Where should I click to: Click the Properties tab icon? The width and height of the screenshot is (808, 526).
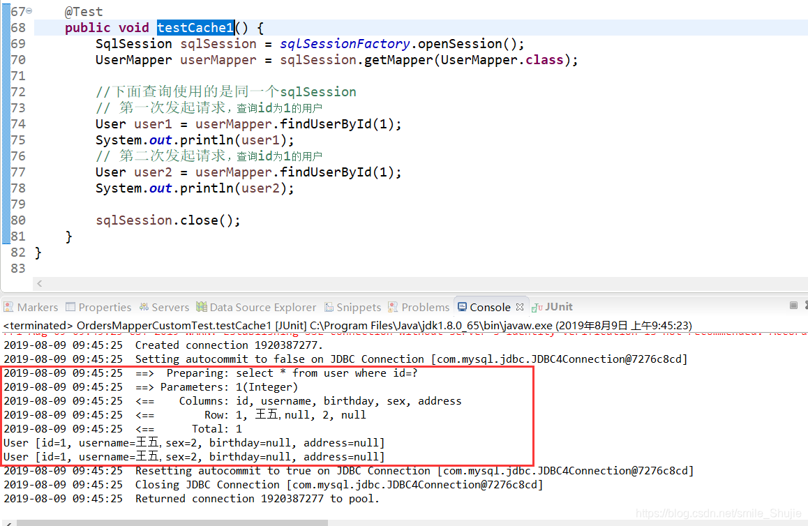click(x=70, y=307)
